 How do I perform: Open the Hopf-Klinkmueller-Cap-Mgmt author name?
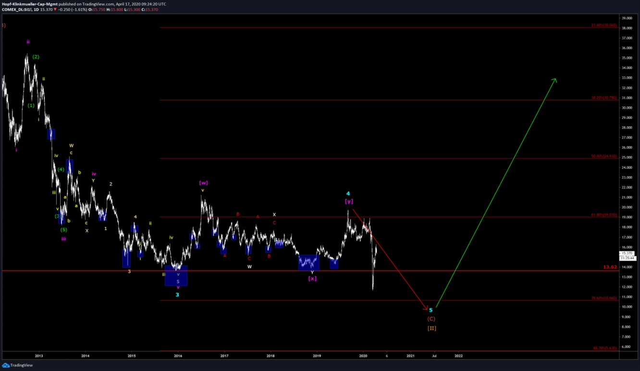[x=29, y=4]
